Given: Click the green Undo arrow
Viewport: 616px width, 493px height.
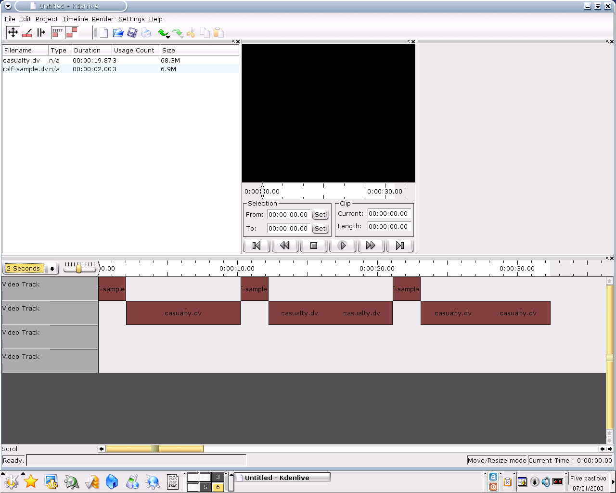Looking at the screenshot, I should coord(163,32).
